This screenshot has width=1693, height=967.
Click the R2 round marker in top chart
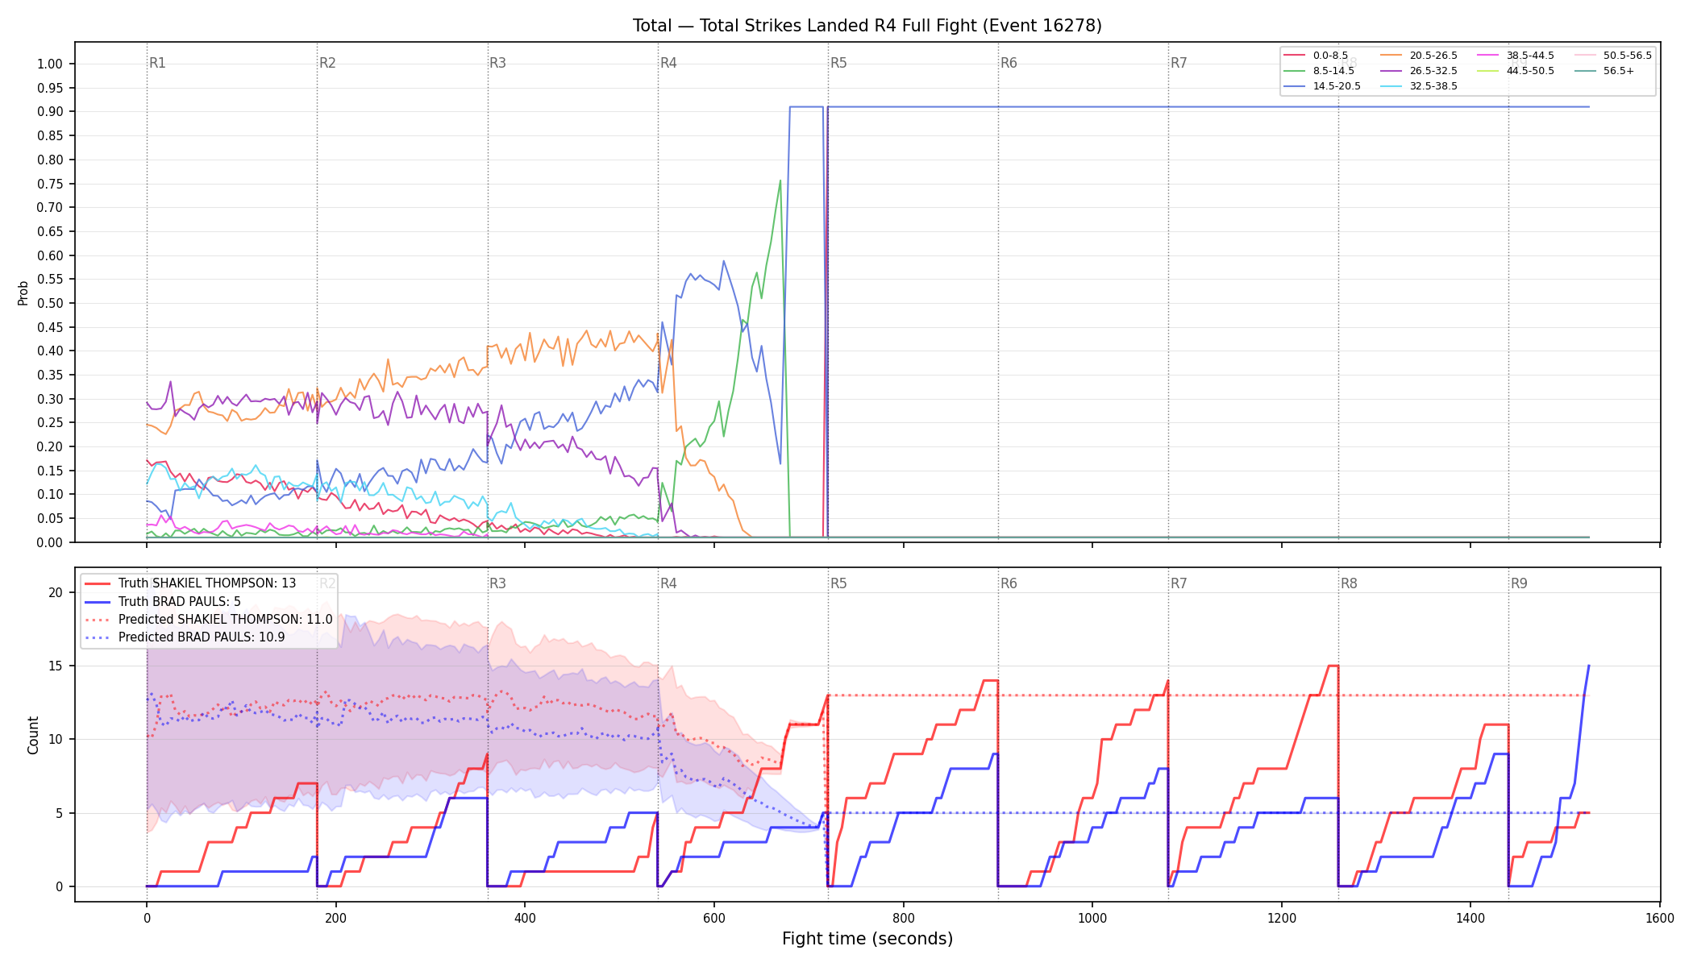[327, 63]
